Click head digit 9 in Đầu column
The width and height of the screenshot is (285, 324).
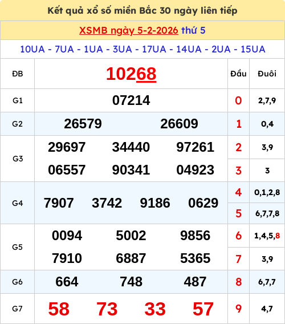[x=238, y=309]
